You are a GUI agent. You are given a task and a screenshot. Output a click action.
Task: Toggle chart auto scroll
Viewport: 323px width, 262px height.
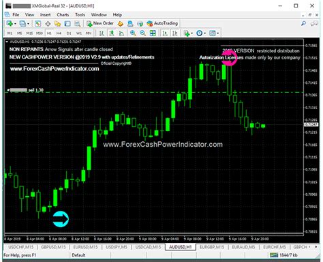coord(165,33)
